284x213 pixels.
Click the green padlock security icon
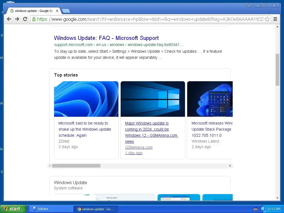coord(34,19)
